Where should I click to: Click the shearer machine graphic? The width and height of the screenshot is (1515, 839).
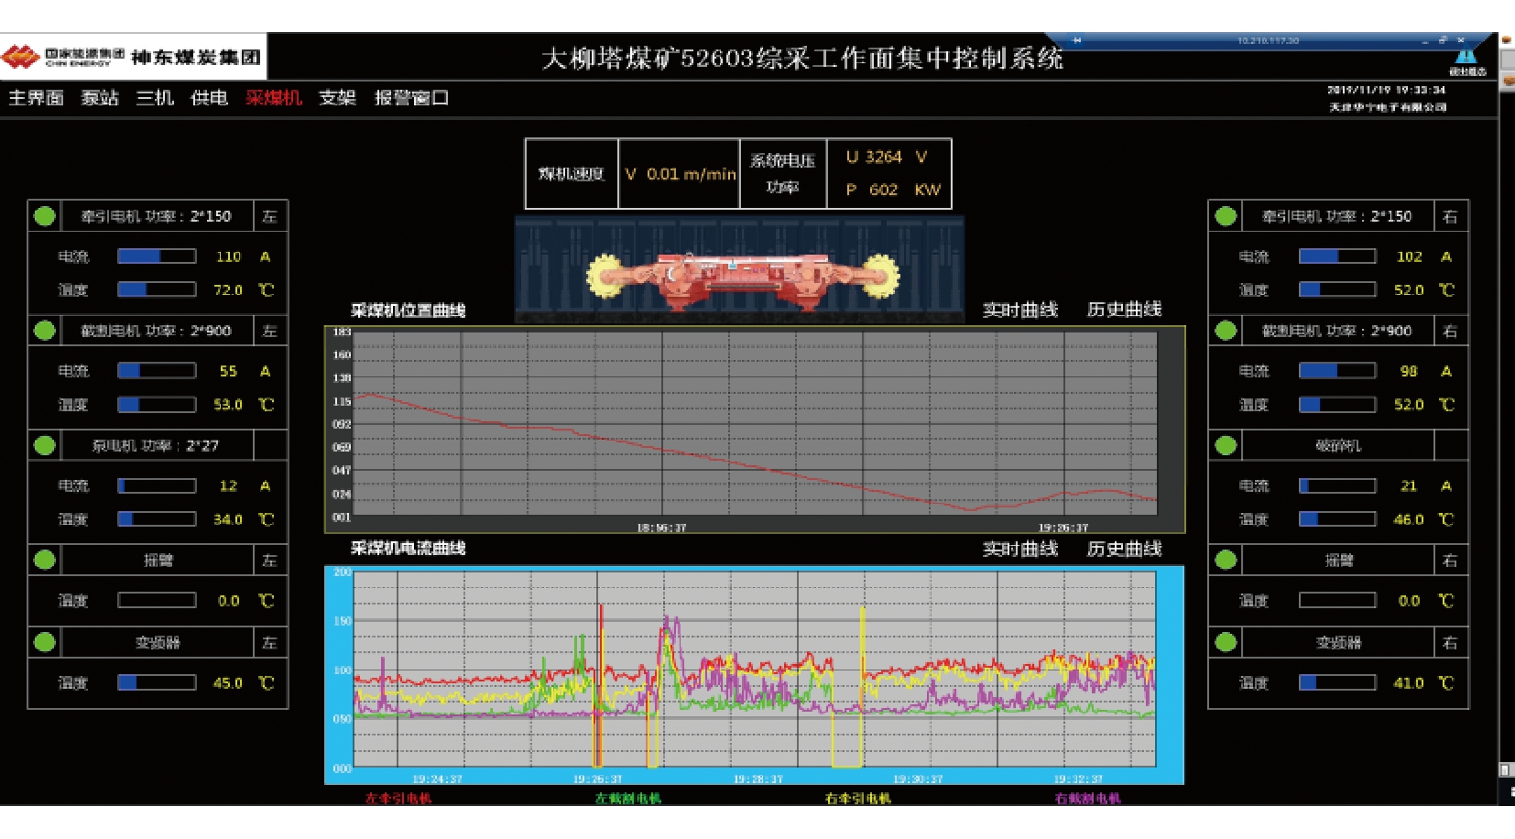[x=742, y=273]
